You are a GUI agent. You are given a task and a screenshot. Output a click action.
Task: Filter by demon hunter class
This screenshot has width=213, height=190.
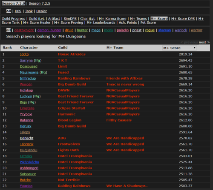click(x=49, y=30)
